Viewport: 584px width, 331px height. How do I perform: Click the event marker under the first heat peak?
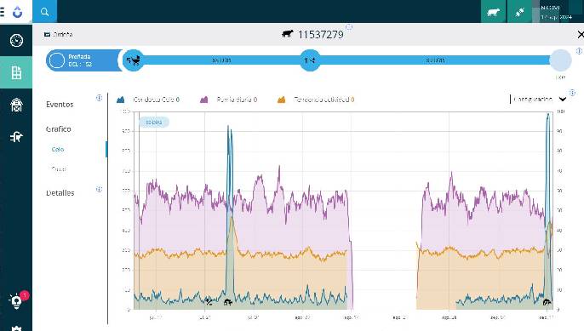click(228, 302)
